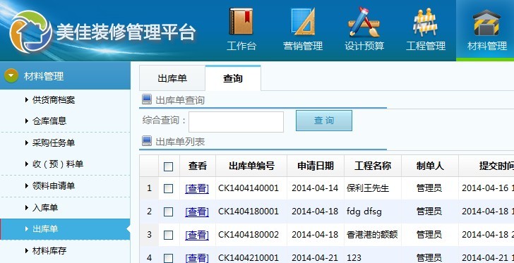Select the 查询 tab
The height and width of the screenshot is (263, 514).
(x=233, y=78)
